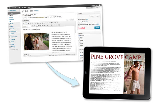Viewport: 157px width, 106px height.
Task: Toggle bold in the editor toolbar
Action: click(24, 23)
